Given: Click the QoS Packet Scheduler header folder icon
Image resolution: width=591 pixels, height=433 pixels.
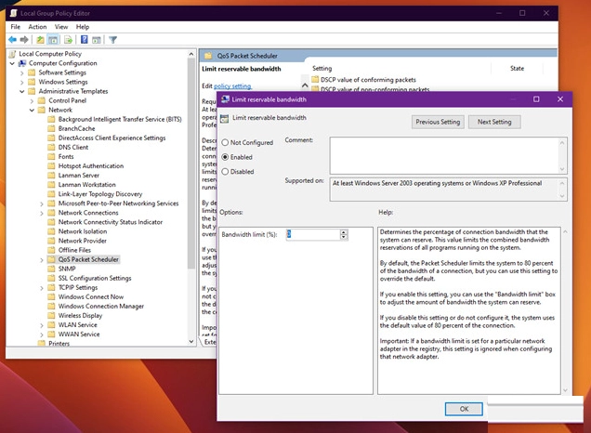Looking at the screenshot, I should click(x=208, y=56).
